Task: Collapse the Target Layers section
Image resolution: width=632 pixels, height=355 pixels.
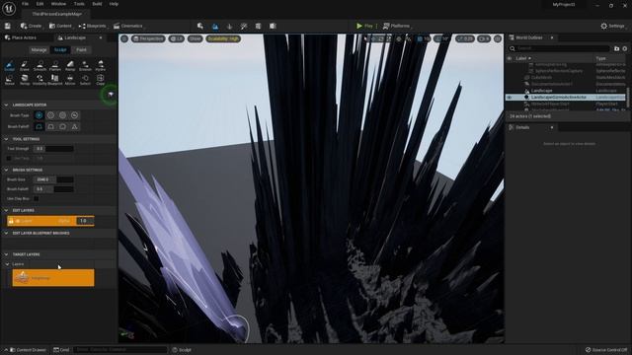Action: tap(6, 254)
